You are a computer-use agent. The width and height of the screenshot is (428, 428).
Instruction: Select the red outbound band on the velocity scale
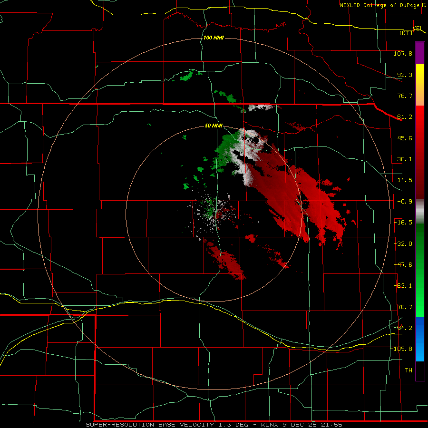[x=420, y=152]
